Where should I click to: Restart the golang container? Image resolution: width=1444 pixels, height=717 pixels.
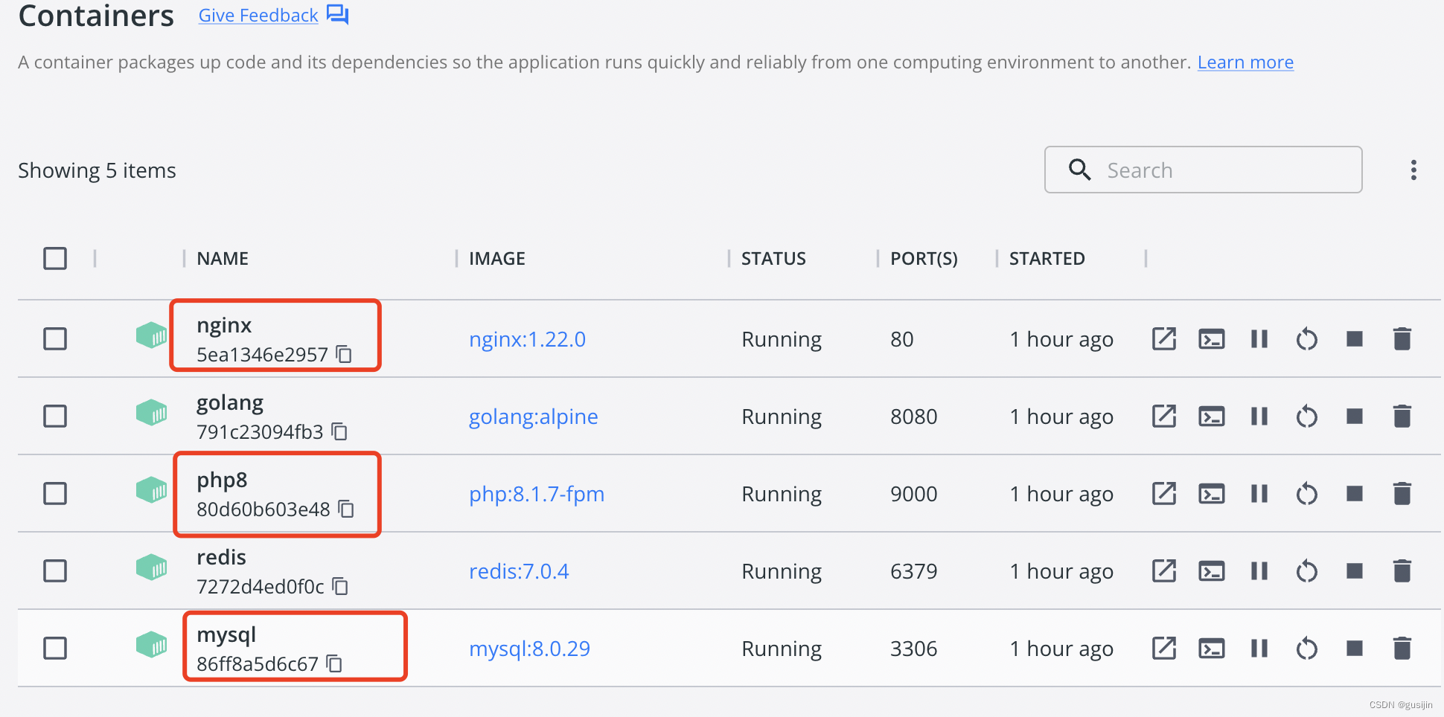click(1307, 417)
